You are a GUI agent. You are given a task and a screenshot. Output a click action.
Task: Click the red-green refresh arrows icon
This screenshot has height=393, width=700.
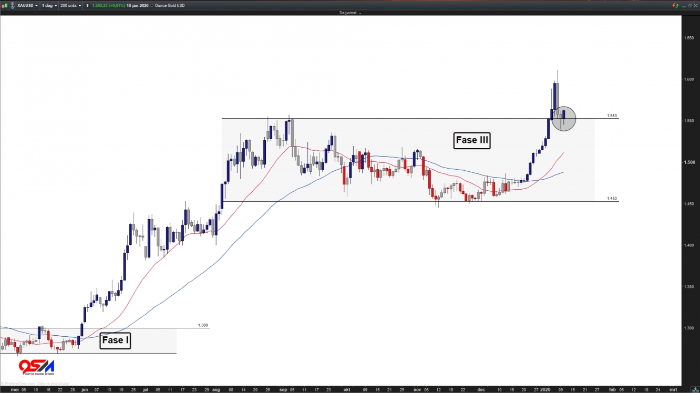tap(675, 5)
